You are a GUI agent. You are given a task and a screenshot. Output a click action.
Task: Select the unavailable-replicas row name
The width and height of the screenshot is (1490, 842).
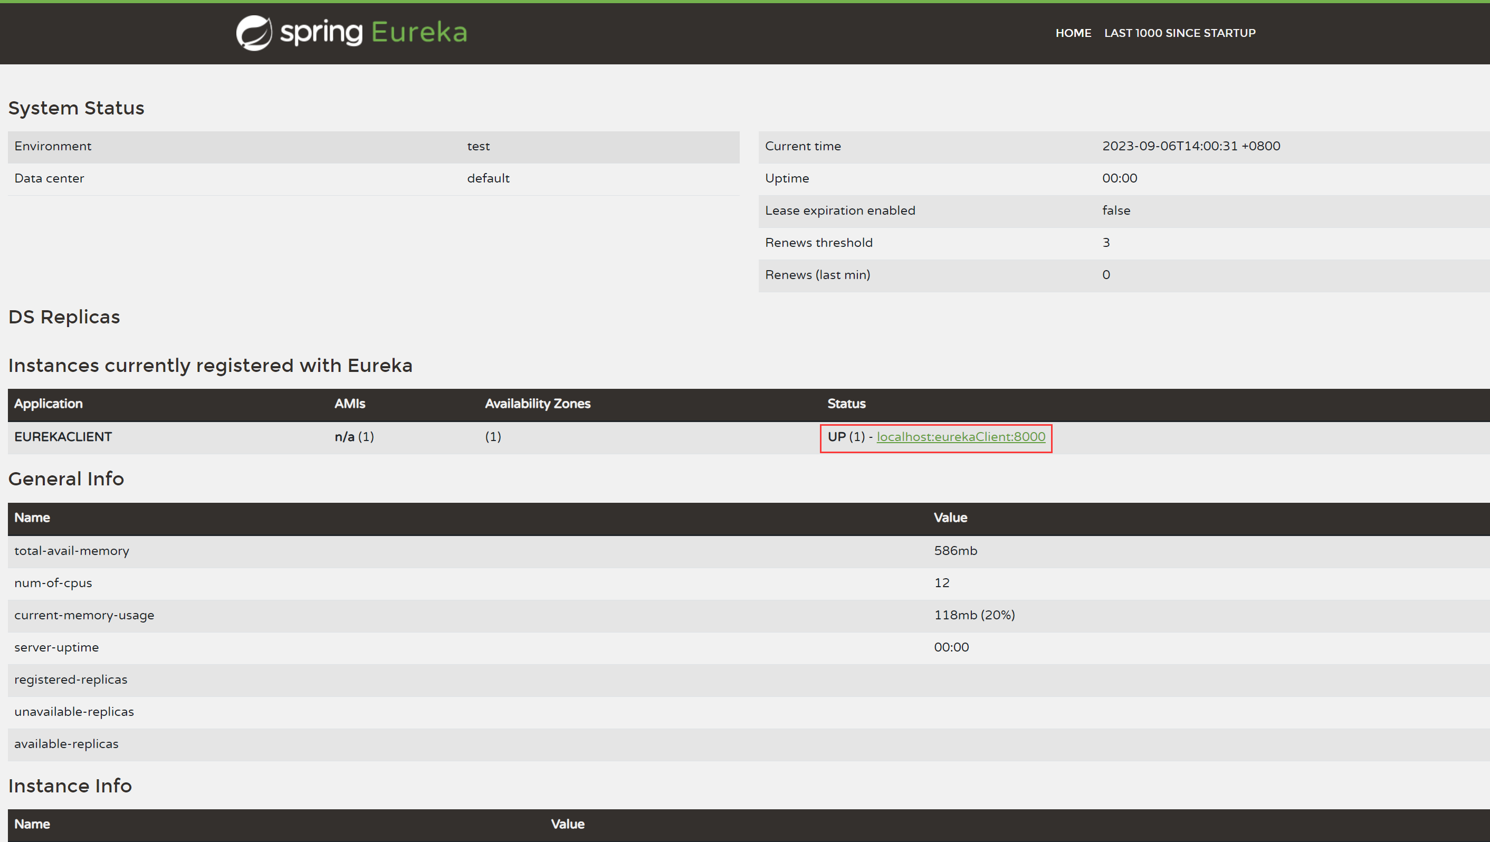click(x=74, y=712)
